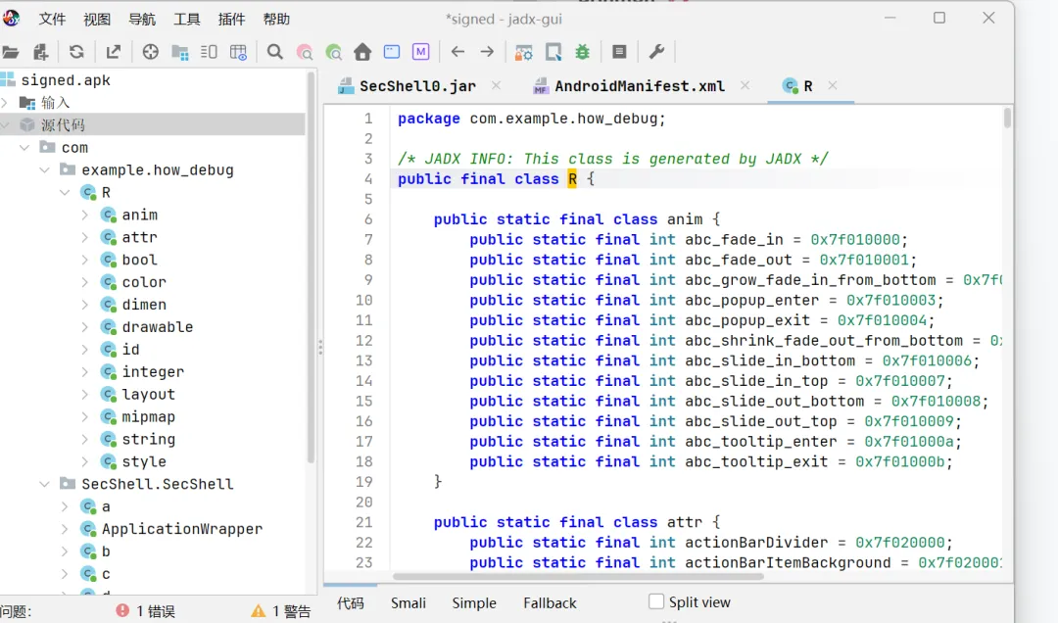The width and height of the screenshot is (1058, 623).
Task: Expand the drawable class node
Action: [85, 327]
